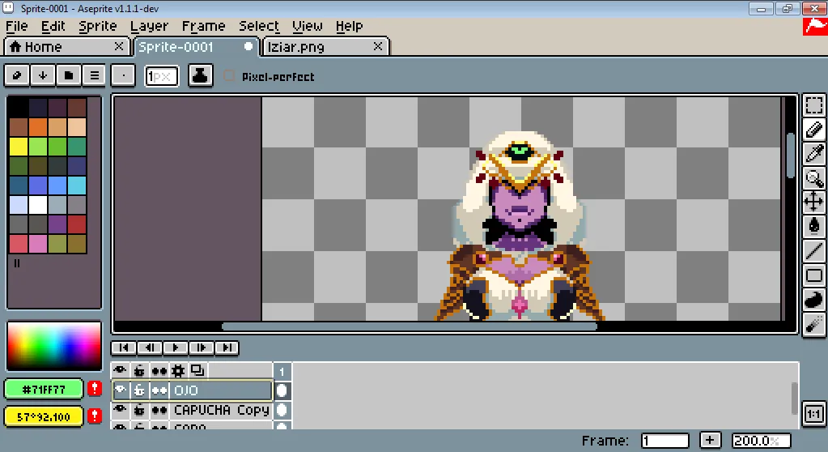Hide the CAPUCHA Copy layer
The height and width of the screenshot is (452, 828).
121,410
